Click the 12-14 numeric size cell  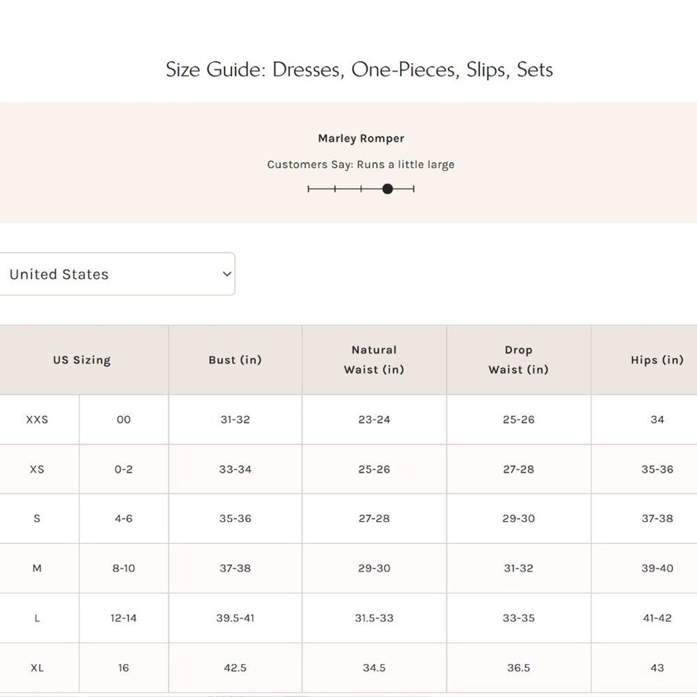[x=123, y=618]
